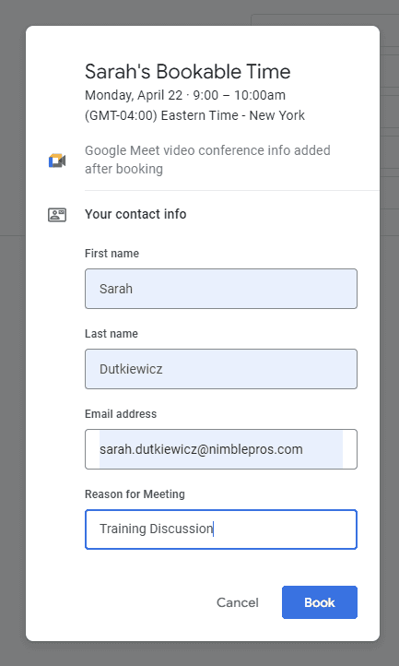Click the Reason for Meeting label
The image size is (399, 666).
click(x=135, y=494)
